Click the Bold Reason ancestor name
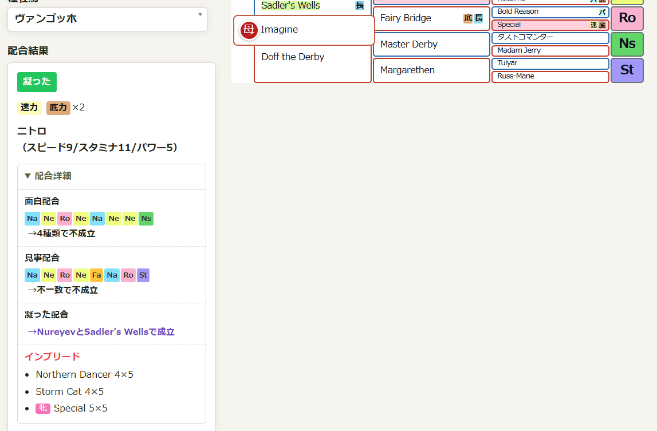The image size is (657, 431). (518, 11)
